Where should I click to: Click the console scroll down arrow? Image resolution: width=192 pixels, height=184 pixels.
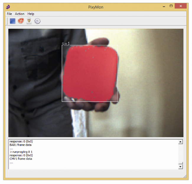[x=180, y=167]
